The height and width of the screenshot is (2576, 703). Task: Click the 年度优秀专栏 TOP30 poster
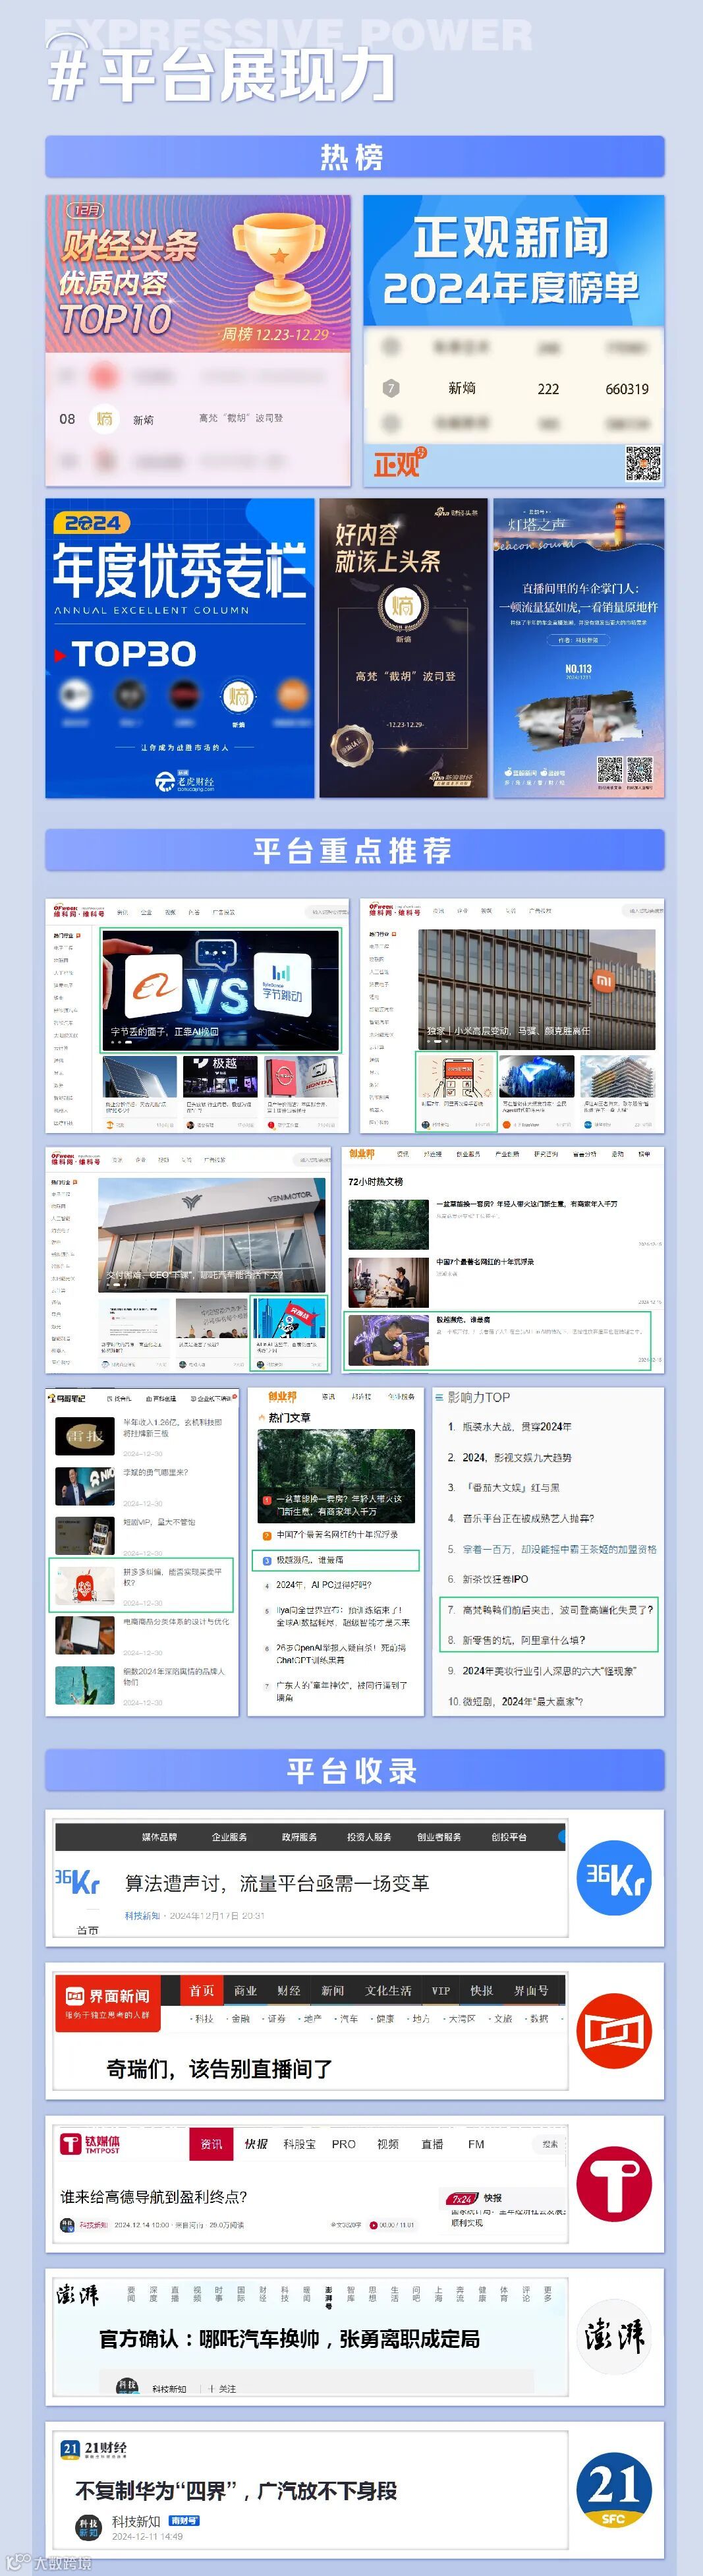(x=180, y=648)
